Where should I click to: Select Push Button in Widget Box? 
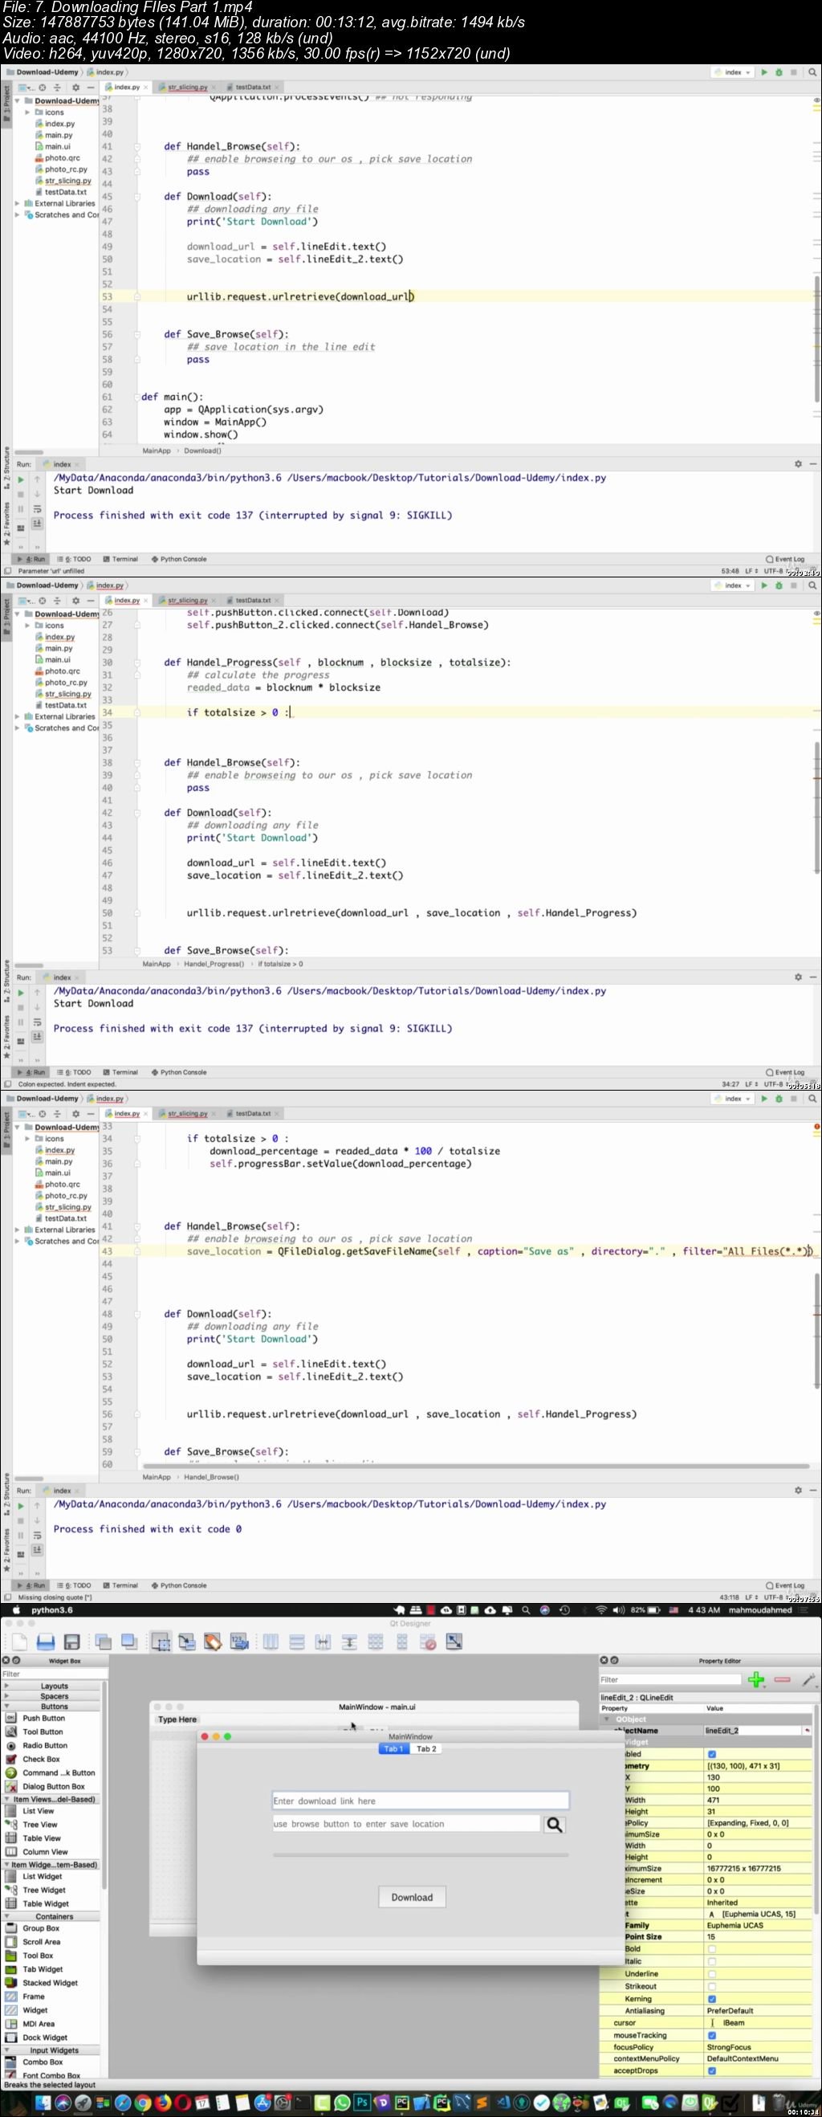tap(43, 1719)
